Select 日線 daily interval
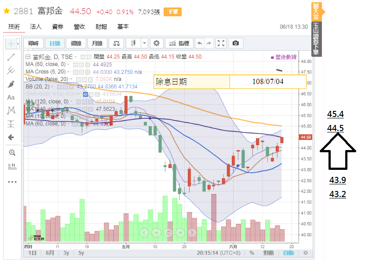Image resolution: width=365 pixels, height=264 pixels. click(x=55, y=43)
